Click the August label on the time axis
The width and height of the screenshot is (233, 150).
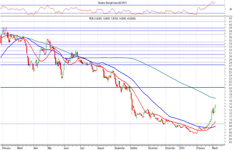[101, 148]
